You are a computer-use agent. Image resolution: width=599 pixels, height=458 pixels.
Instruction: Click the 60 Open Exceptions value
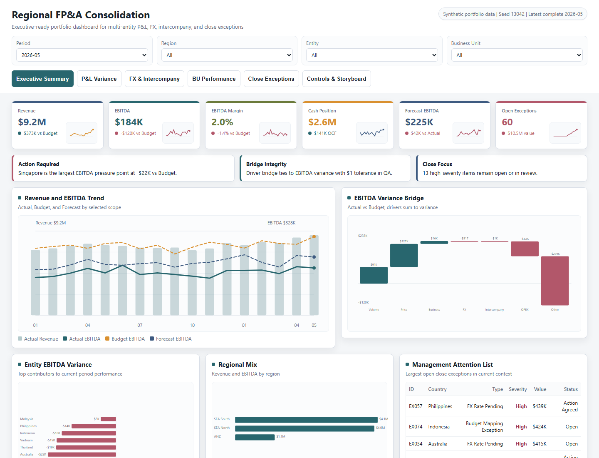pos(507,122)
